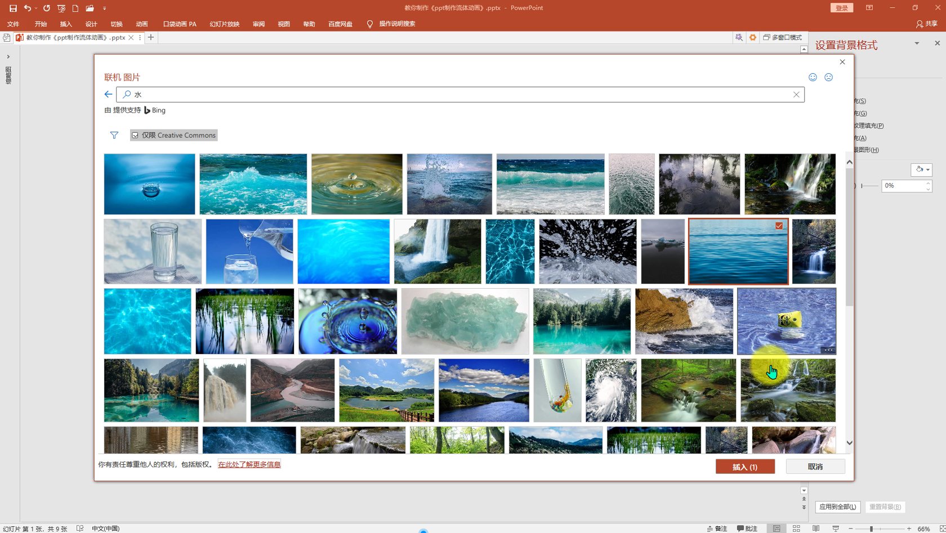Adjust the transparency slider

(x=862, y=186)
